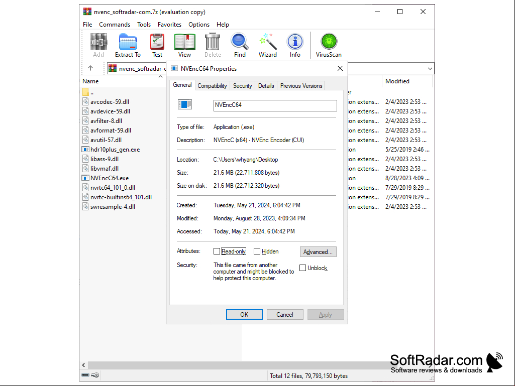This screenshot has width=515, height=386.
Task: Select NVEncC64.exe file icon
Action: [85, 178]
